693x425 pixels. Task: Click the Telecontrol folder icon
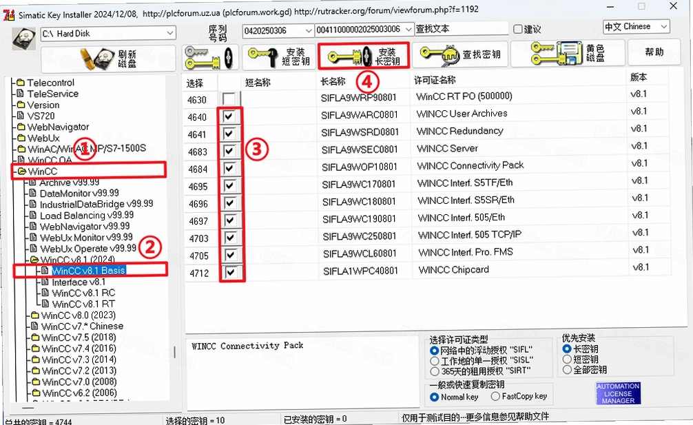coord(21,83)
